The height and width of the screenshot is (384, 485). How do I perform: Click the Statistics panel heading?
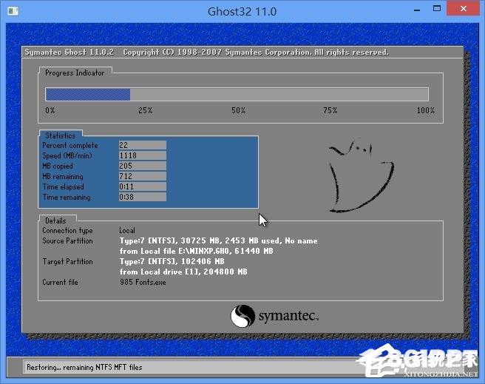coord(61,135)
